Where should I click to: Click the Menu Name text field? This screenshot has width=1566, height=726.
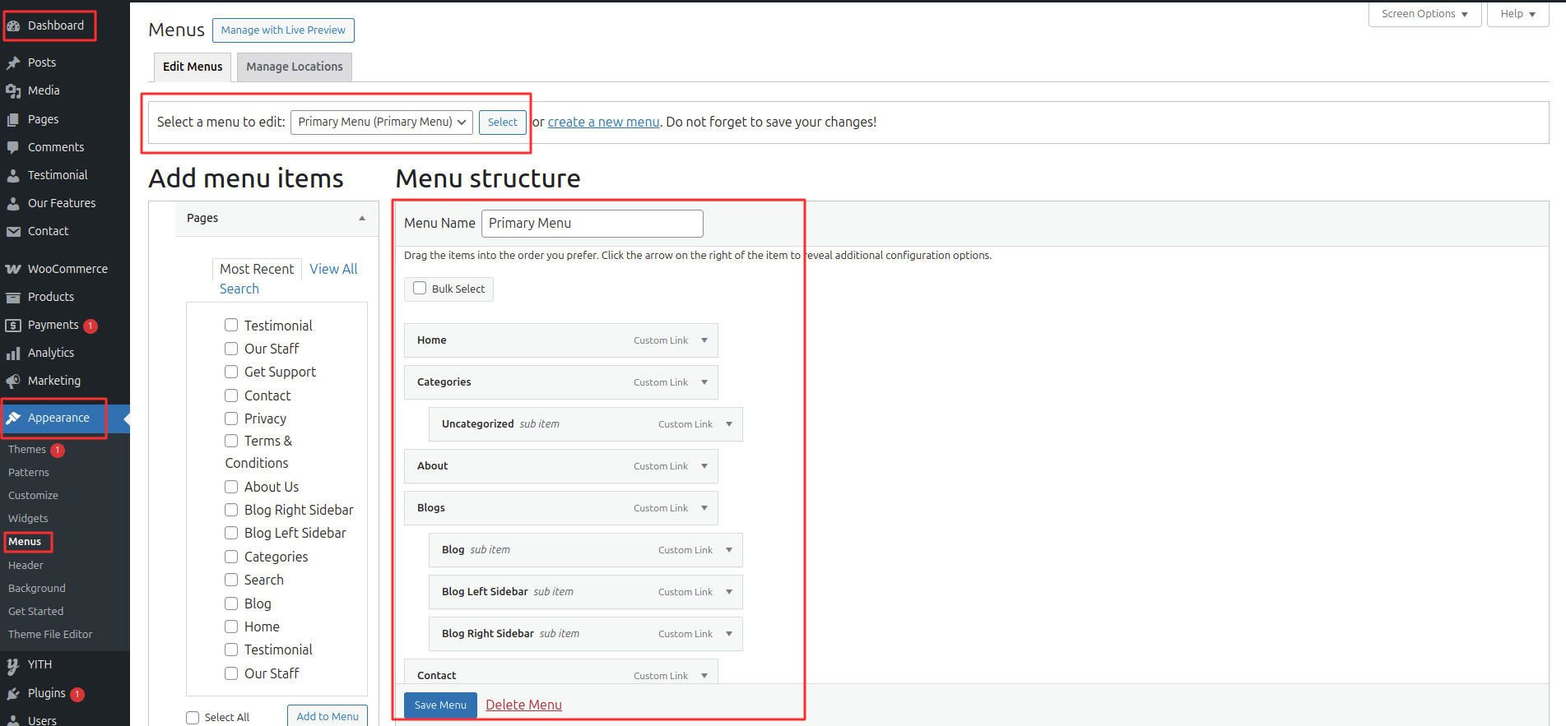pos(592,223)
